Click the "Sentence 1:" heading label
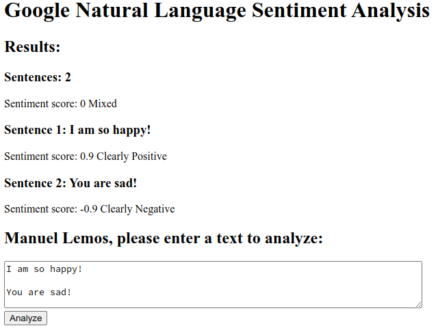The image size is (438, 328). pyautogui.click(x=35, y=130)
